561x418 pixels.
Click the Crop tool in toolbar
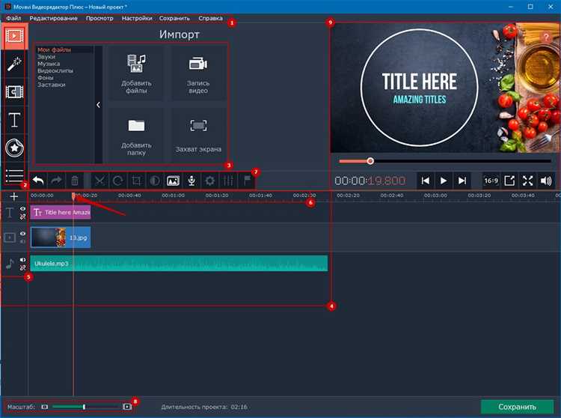pyautogui.click(x=135, y=181)
